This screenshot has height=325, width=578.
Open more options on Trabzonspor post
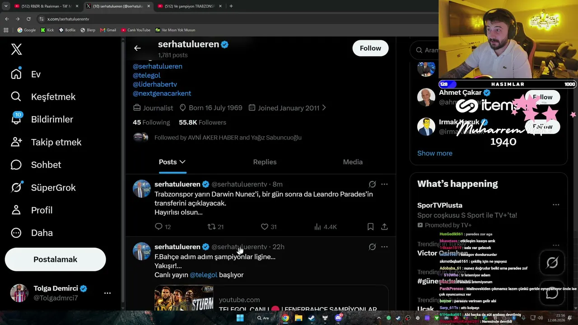pos(384,184)
